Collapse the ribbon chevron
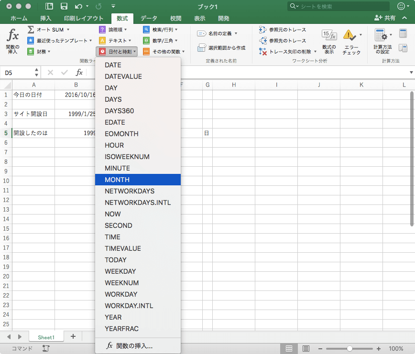This screenshot has height=354, width=415. point(404,18)
